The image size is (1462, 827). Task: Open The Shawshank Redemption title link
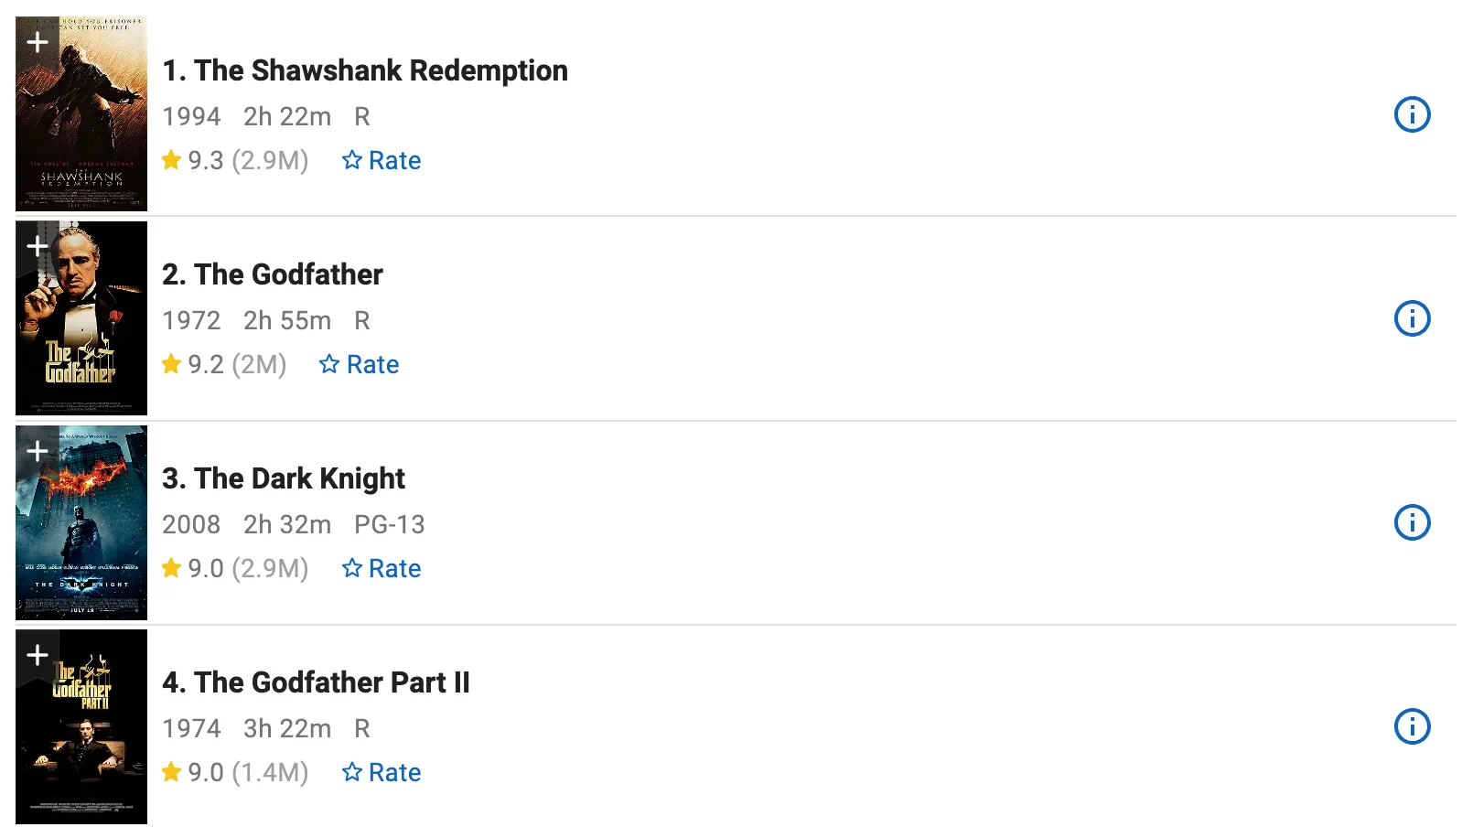click(x=365, y=70)
